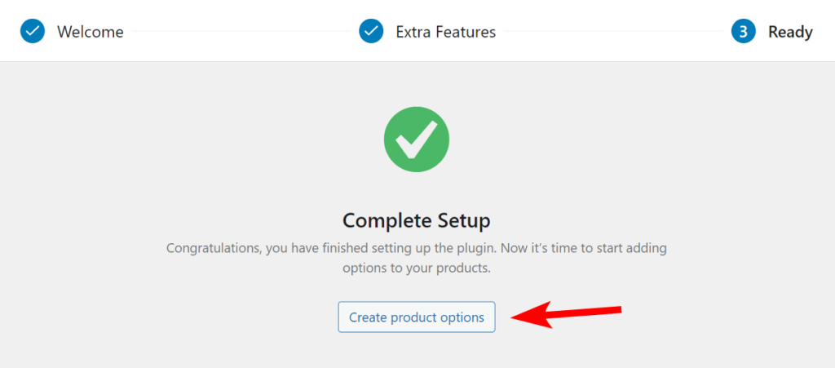Viewport: 835px width, 368px height.
Task: Click "Now it's time to start adding" text
Action: click(587, 248)
